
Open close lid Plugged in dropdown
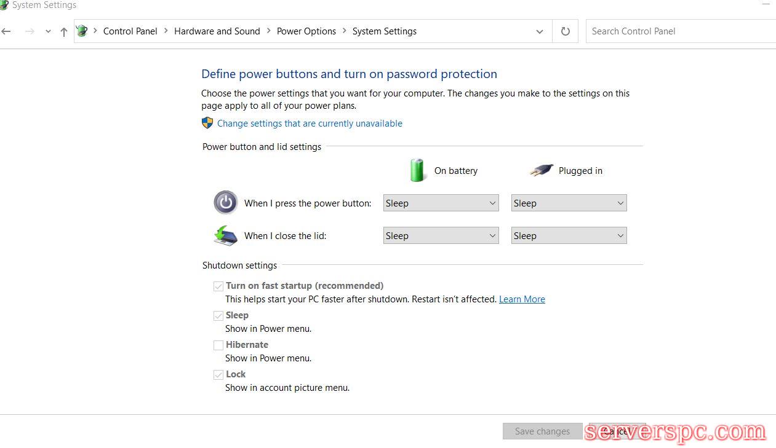pyautogui.click(x=569, y=236)
